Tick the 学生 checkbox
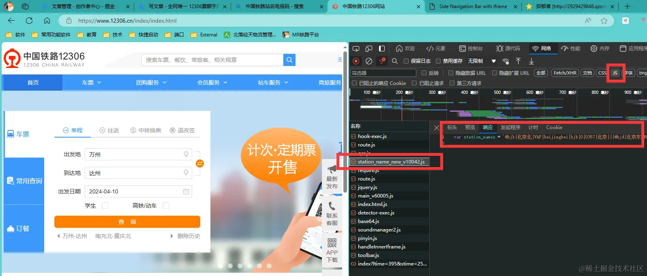The width and height of the screenshot is (647, 276). click(105, 206)
